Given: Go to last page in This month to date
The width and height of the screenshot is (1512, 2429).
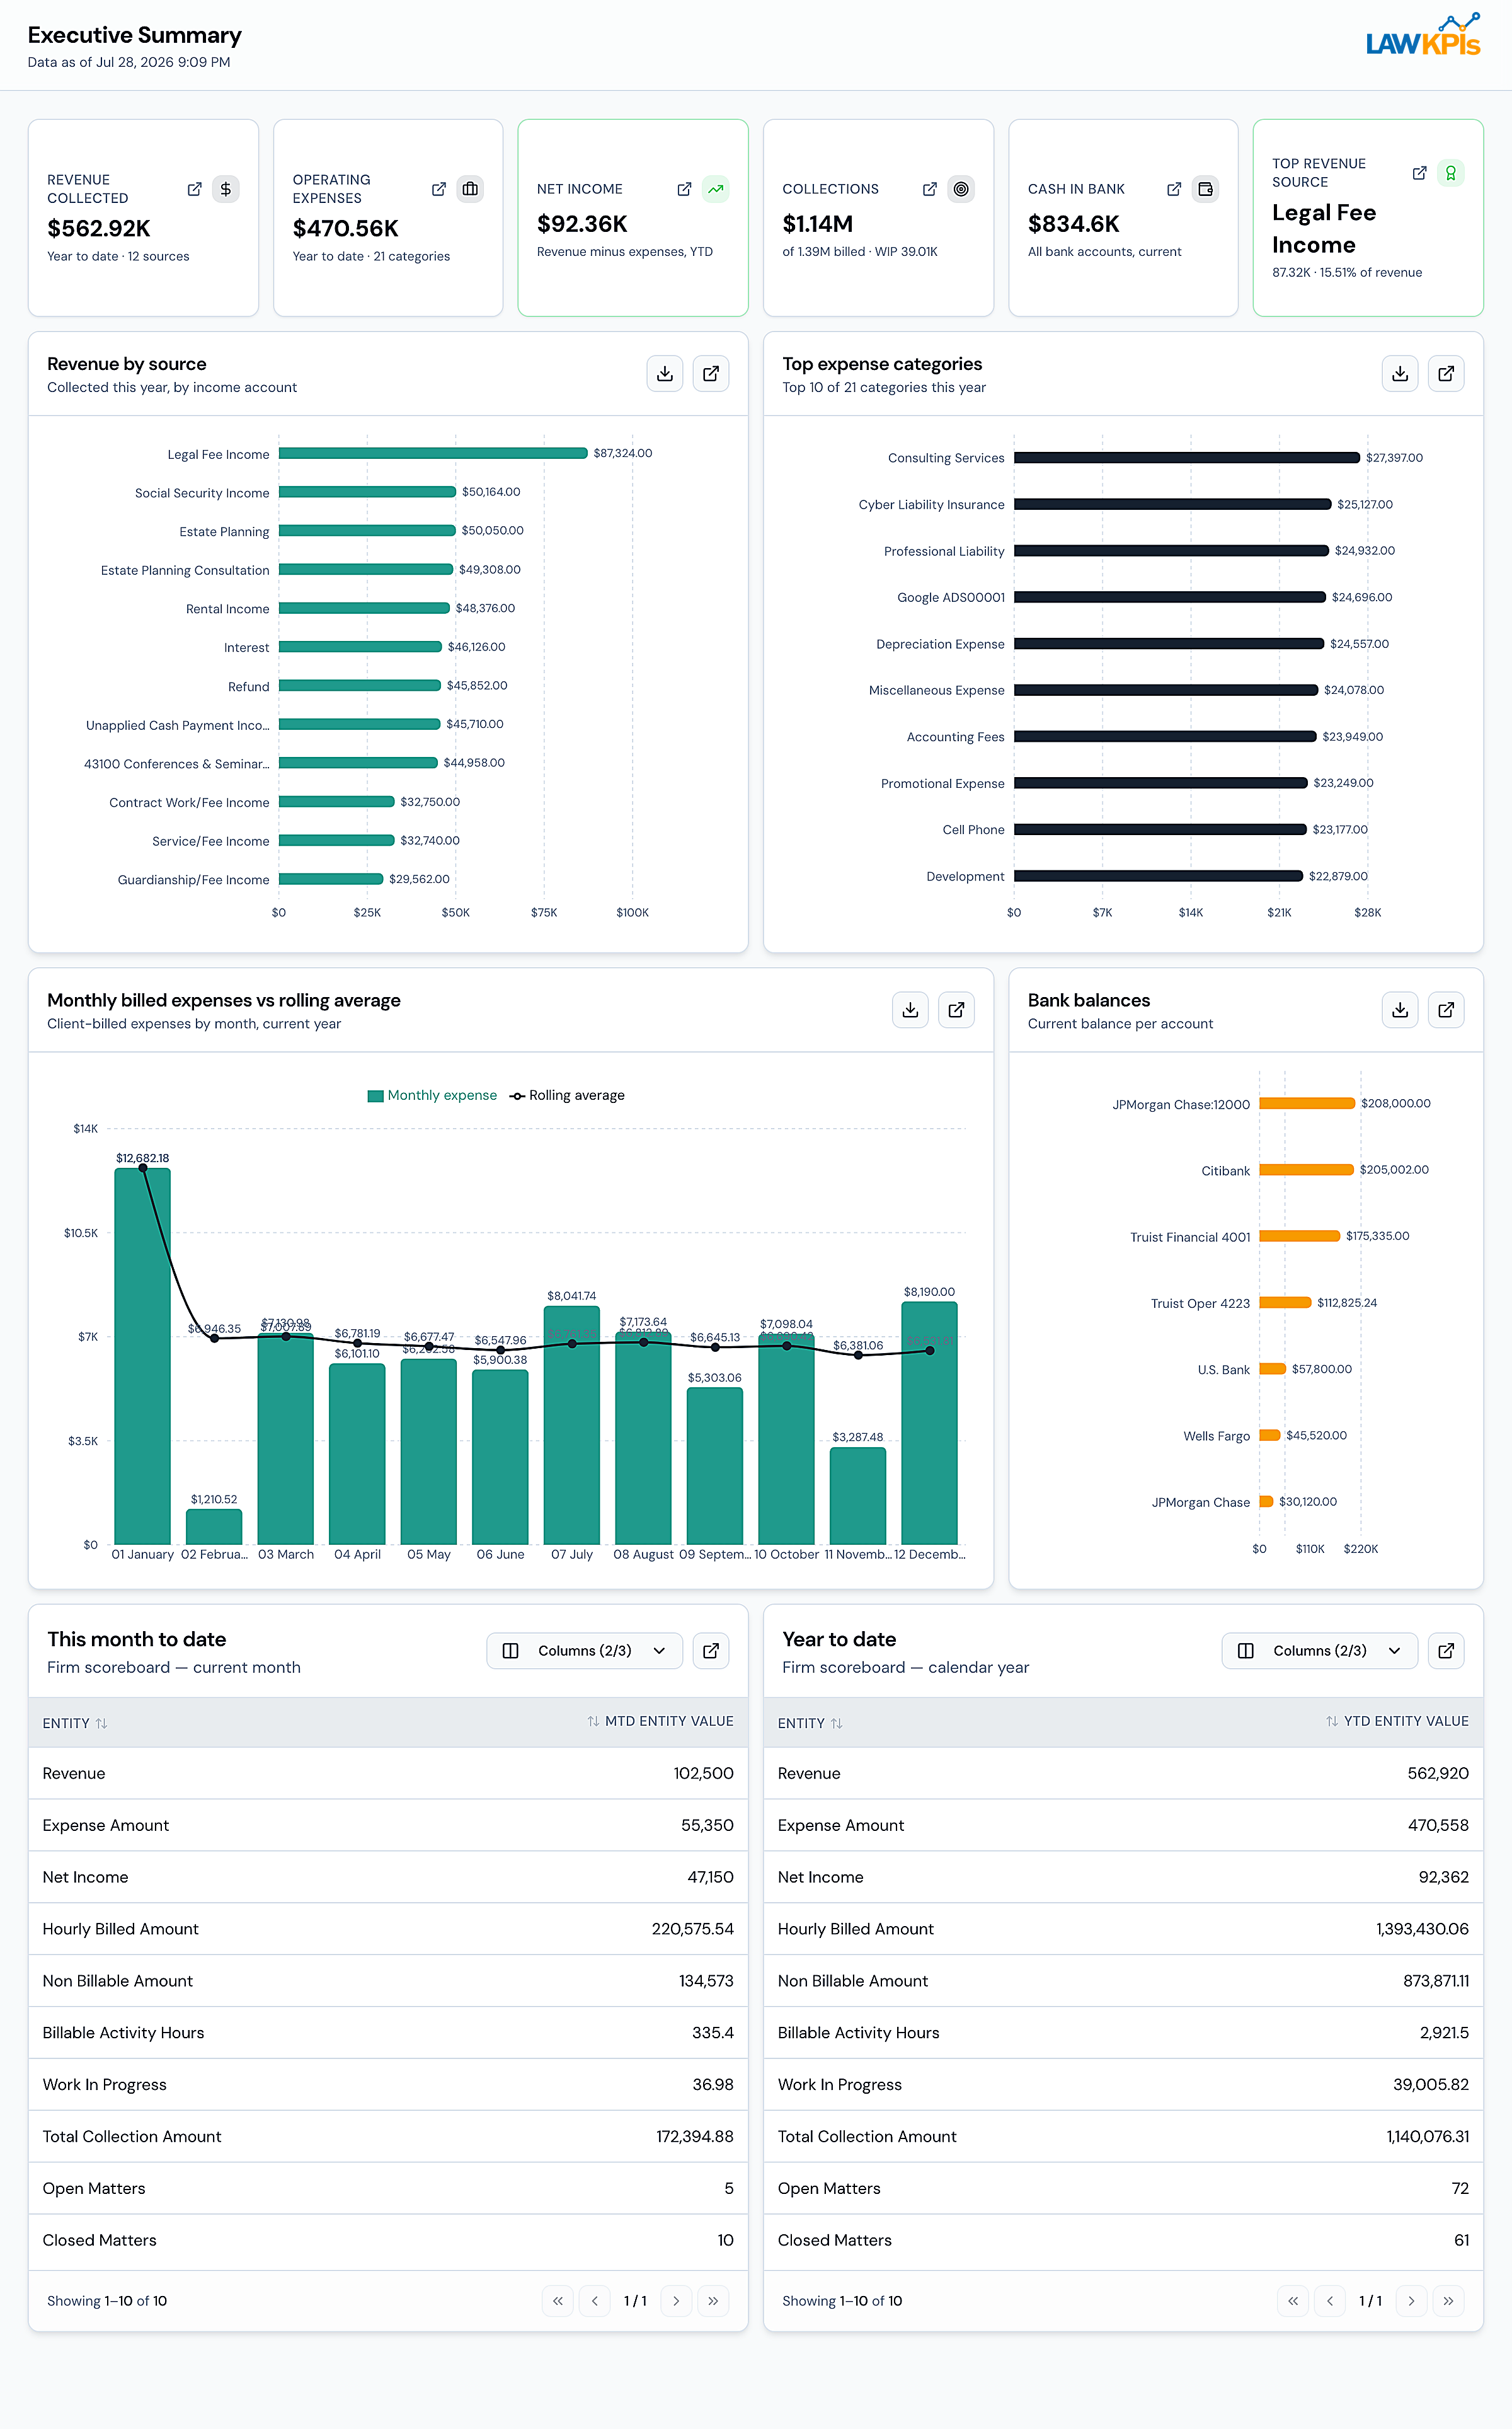Looking at the screenshot, I should (x=713, y=2301).
